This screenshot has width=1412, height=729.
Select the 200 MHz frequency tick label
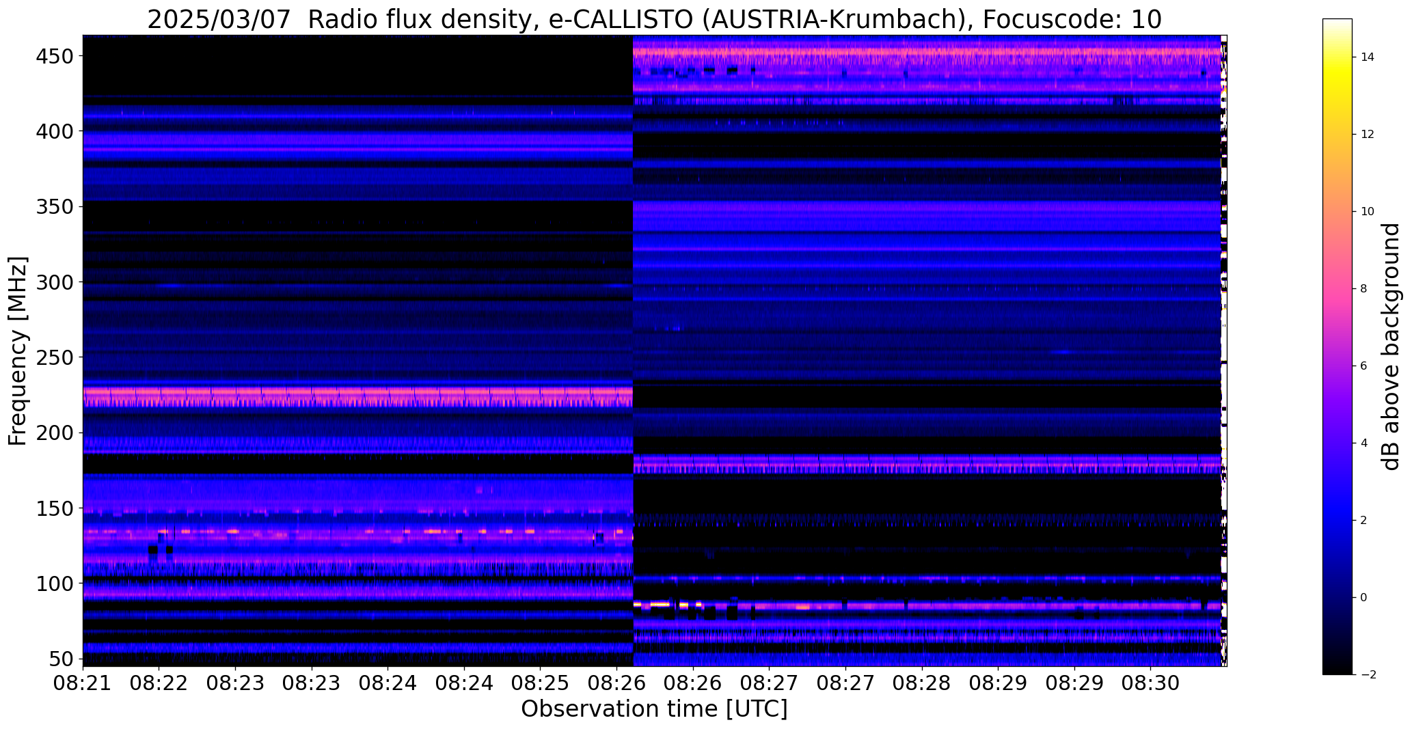tap(55, 432)
